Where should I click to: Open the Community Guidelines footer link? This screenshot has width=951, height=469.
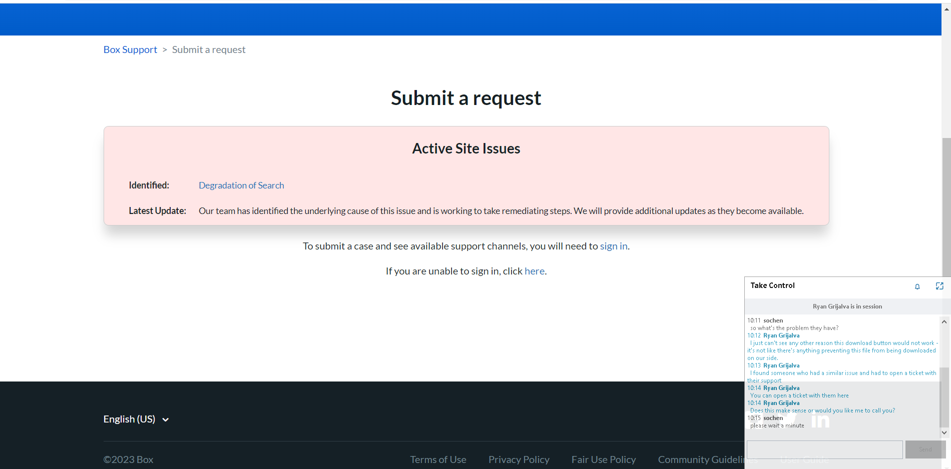(701, 459)
